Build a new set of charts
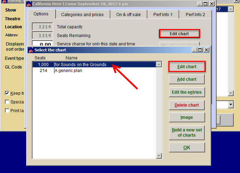 coord(187,132)
